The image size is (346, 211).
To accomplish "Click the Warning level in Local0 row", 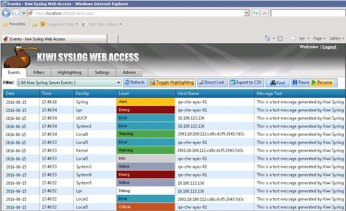I will pos(145,134).
